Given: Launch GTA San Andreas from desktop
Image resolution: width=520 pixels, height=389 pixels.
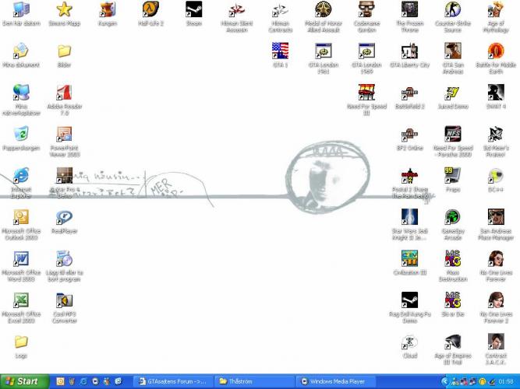Looking at the screenshot, I should point(452,51).
